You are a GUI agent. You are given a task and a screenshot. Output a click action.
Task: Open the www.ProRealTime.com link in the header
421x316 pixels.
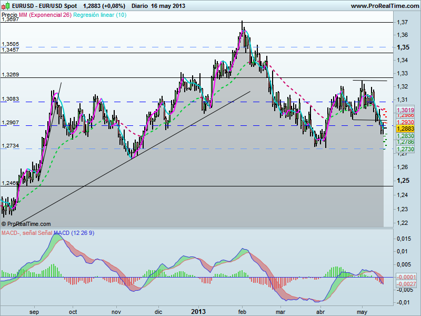click(x=385, y=6)
